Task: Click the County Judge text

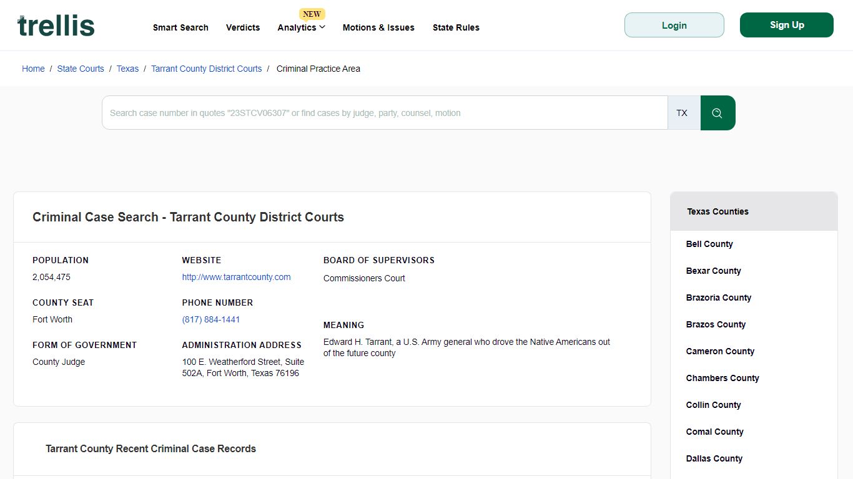Action: [59, 362]
